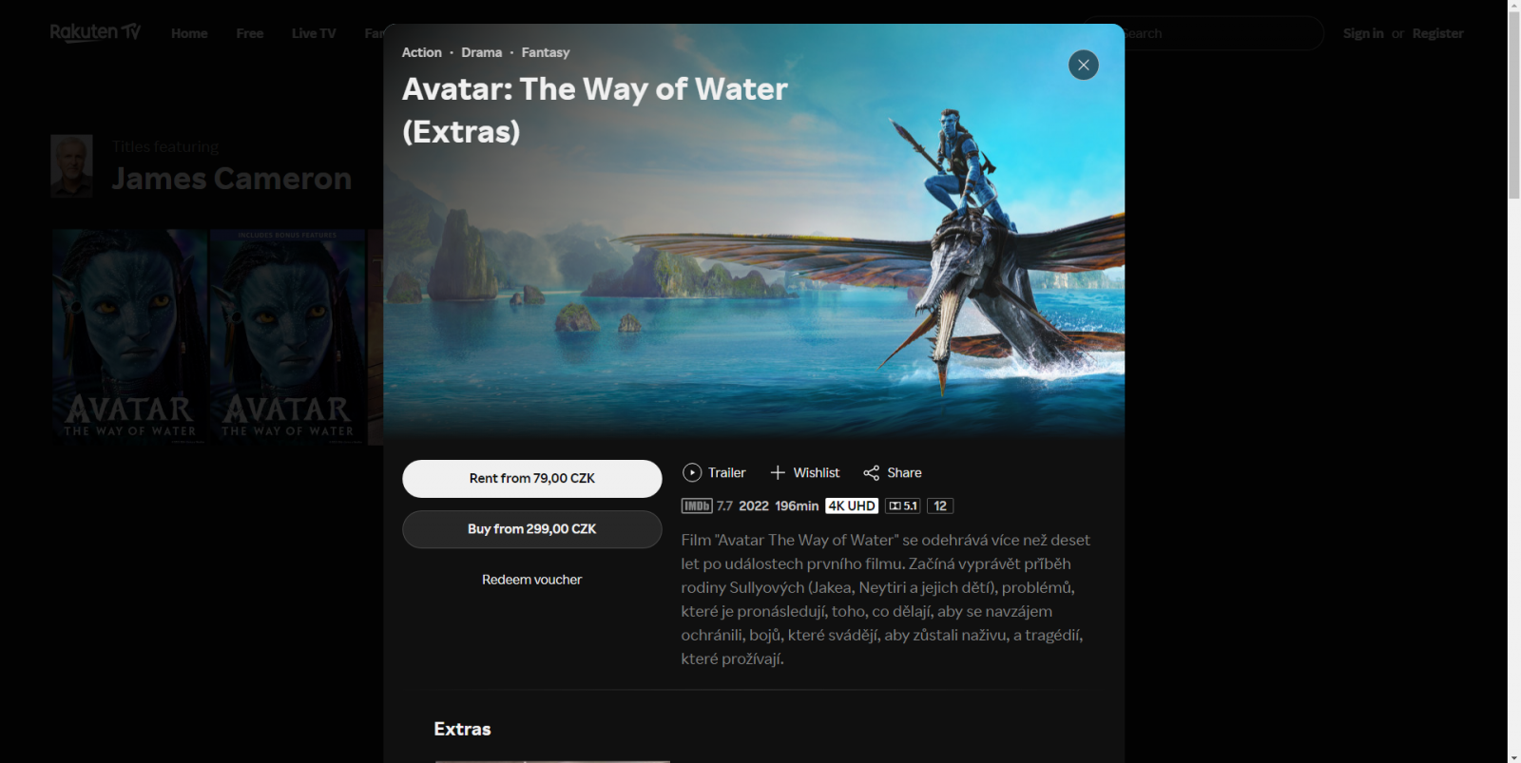Select the Action genre tag

tap(422, 52)
